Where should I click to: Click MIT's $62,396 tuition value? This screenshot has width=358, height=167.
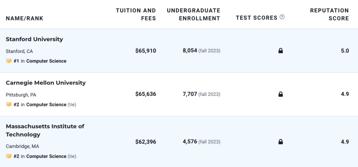pyautogui.click(x=146, y=142)
